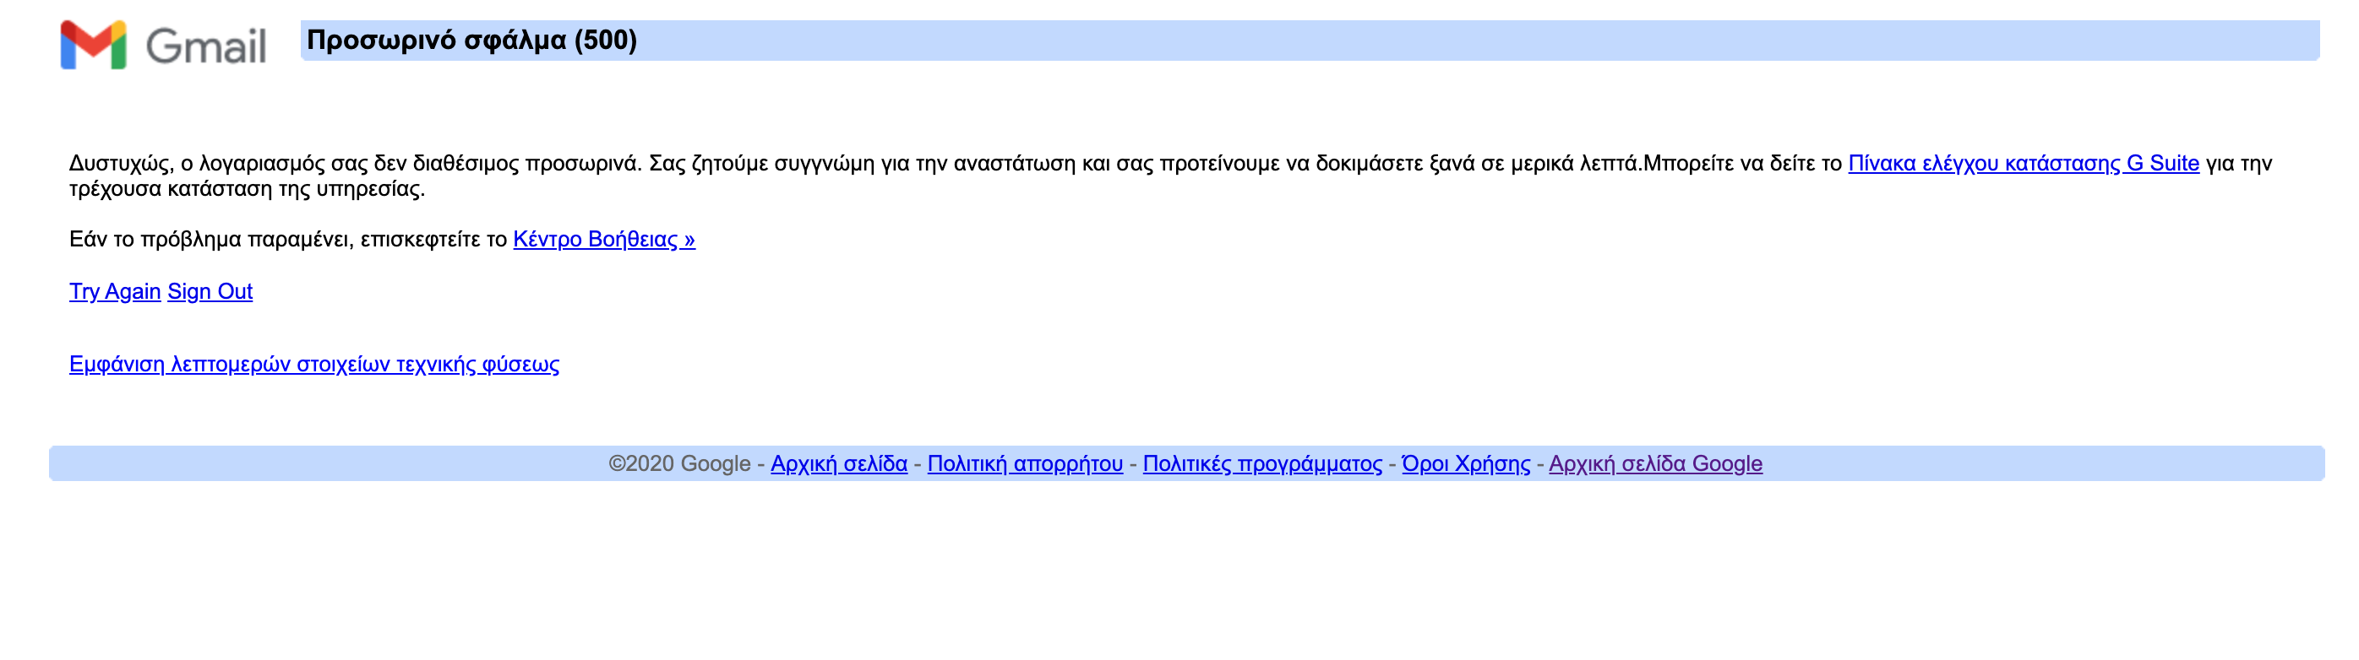Click the sentence starting with Δυστυχώς
This screenshot has height=660, width=2359.
pyautogui.click(x=354, y=164)
